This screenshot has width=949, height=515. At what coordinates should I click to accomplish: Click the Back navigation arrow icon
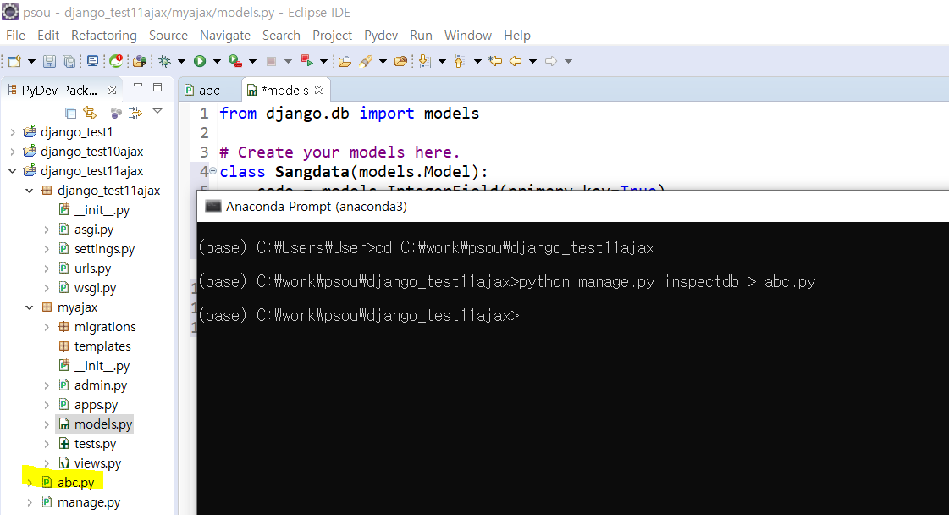516,61
